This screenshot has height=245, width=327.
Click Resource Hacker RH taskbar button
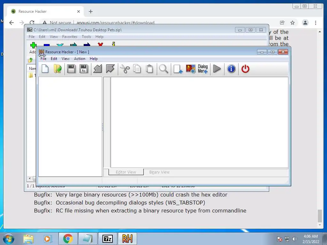point(127,239)
